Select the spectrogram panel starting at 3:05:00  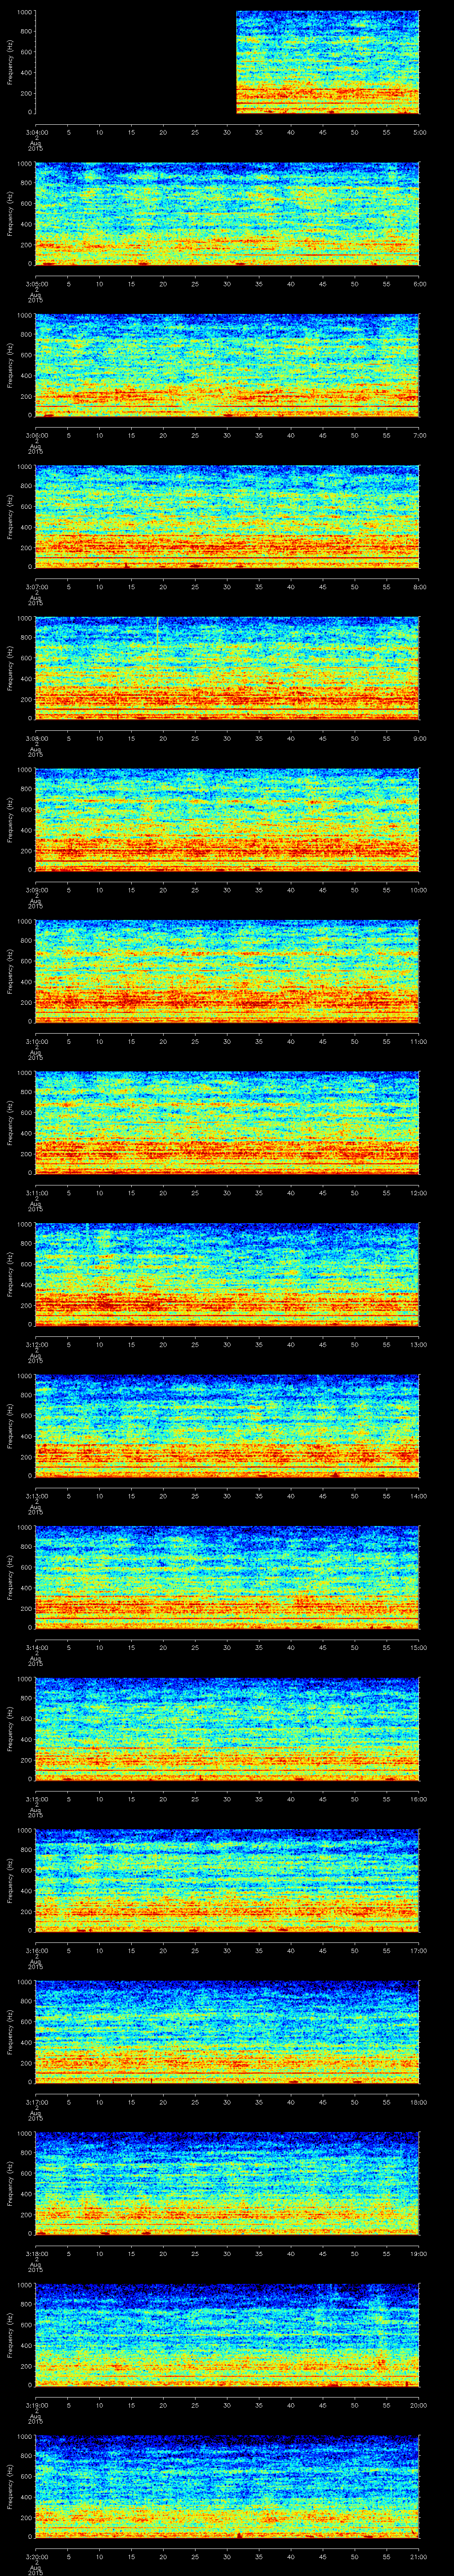pos(227,214)
